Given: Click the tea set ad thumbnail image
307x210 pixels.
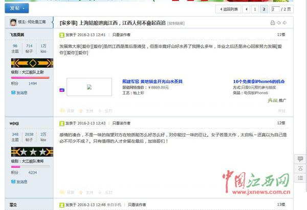Looking at the screenshot, I should pos(89,87).
